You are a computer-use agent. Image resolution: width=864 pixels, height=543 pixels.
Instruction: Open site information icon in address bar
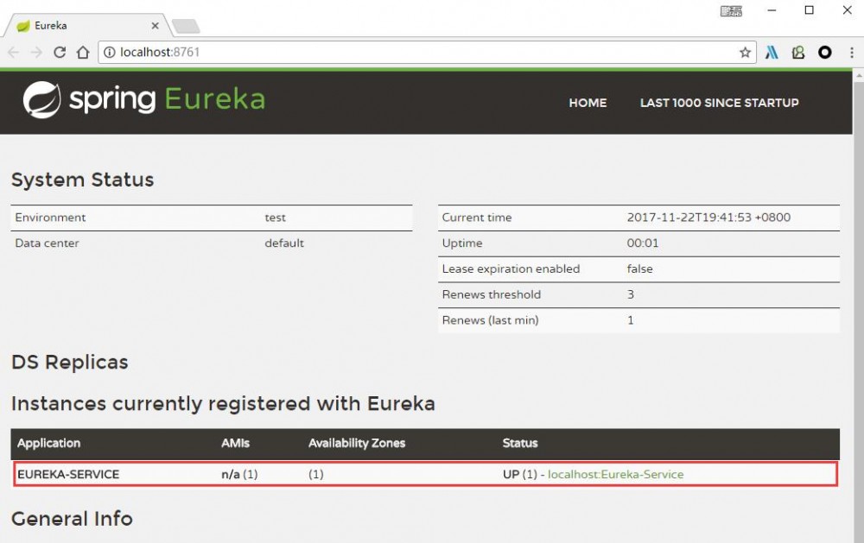[x=110, y=53]
